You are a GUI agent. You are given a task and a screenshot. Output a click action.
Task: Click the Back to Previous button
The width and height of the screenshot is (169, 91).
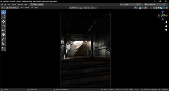click(x=37, y=4)
